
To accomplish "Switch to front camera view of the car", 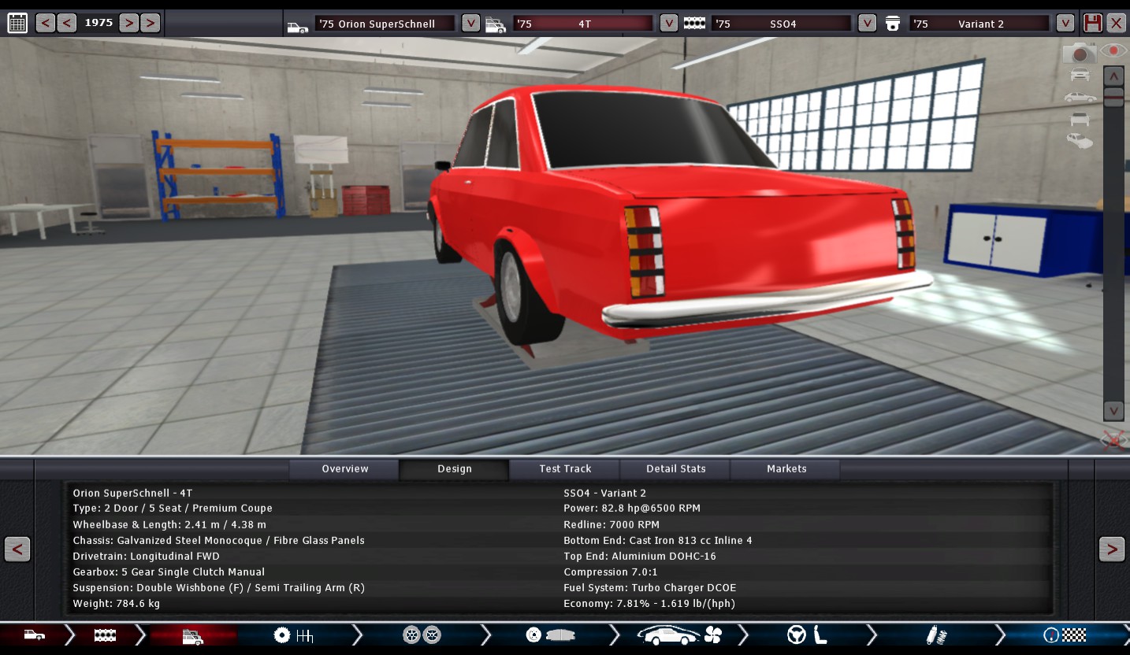I will (1080, 75).
